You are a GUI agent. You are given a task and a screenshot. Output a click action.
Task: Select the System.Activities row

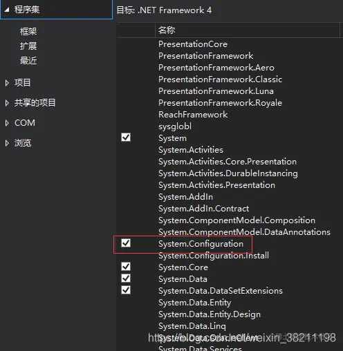point(191,150)
